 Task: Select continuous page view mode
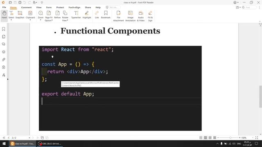(x=206, y=138)
